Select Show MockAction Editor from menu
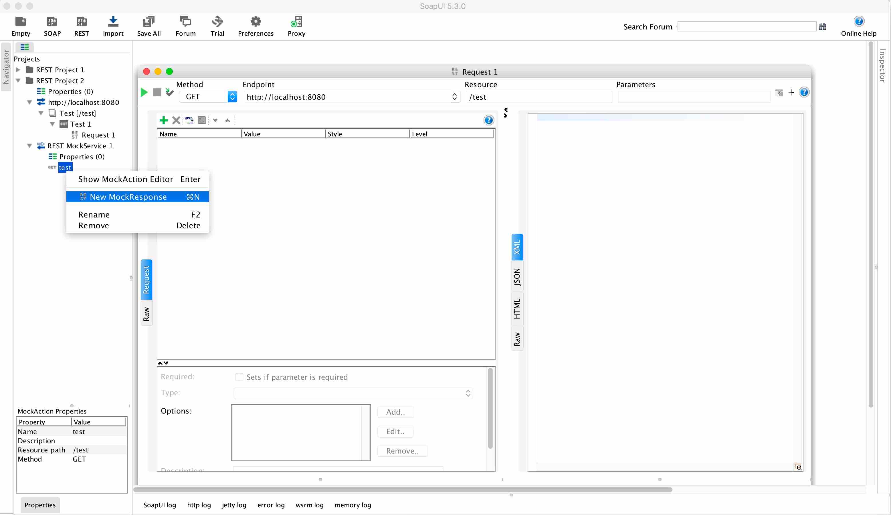 point(125,178)
